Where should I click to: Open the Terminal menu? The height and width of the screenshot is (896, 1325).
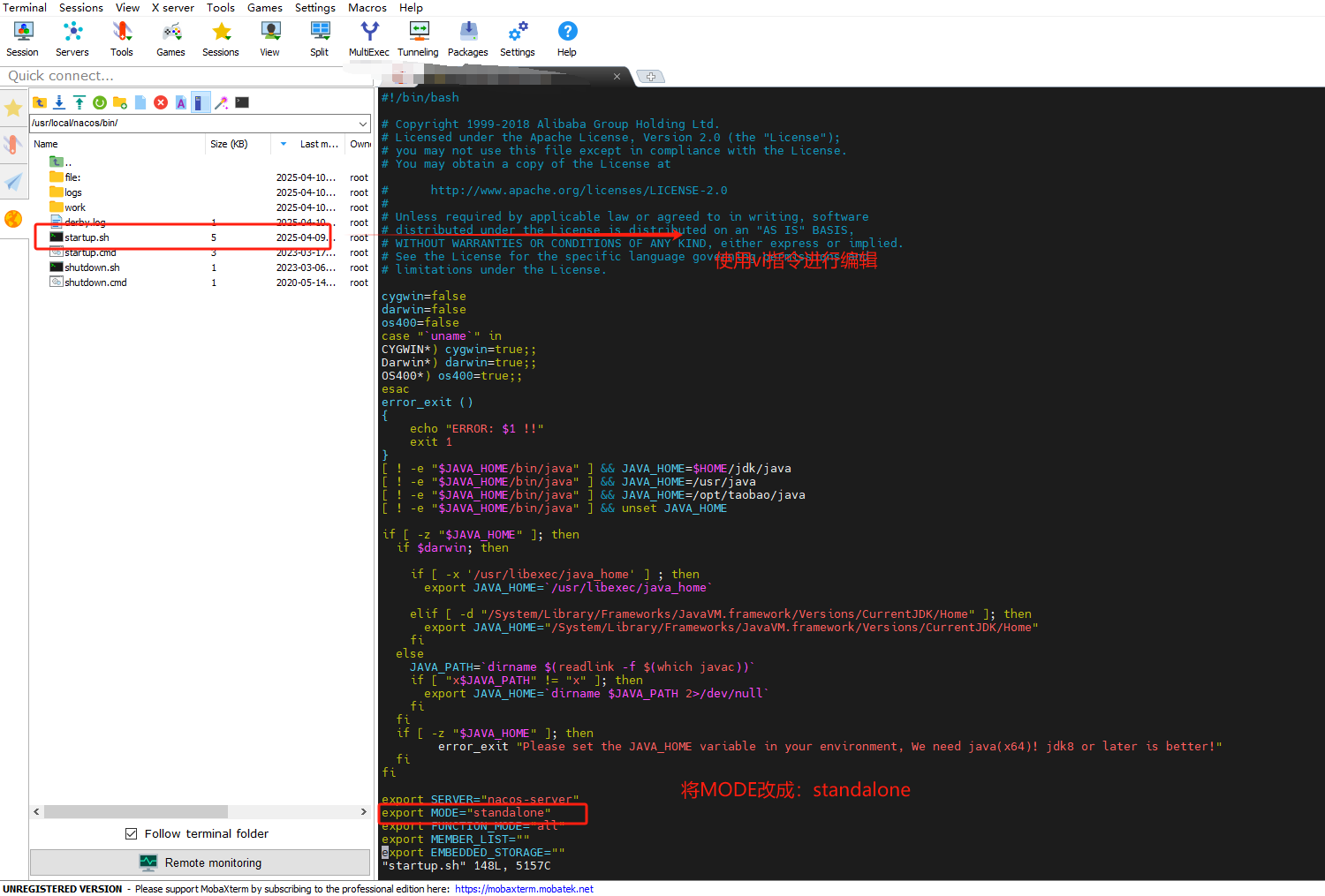[x=25, y=7]
